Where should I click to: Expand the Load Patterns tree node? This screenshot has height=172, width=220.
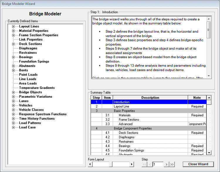click(13, 123)
